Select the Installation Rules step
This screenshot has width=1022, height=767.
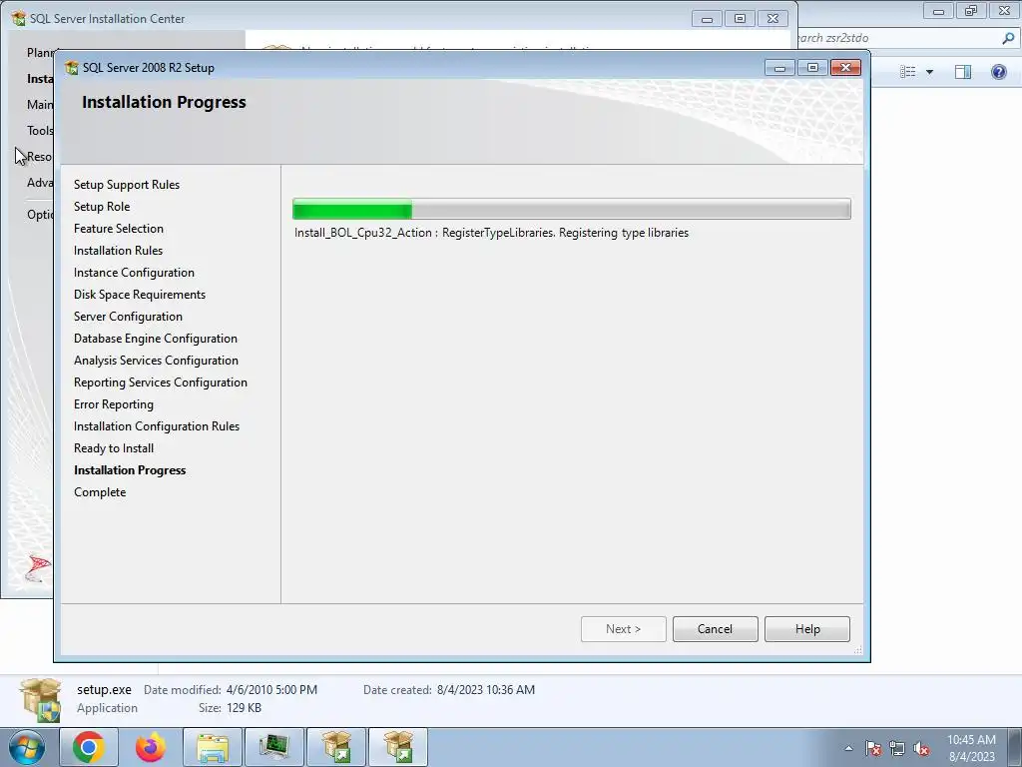[118, 251]
